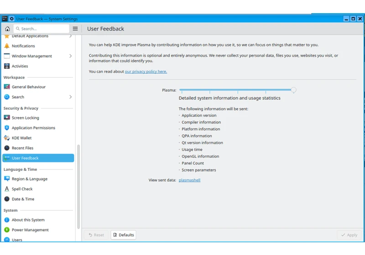
Task: Click the home icon button
Action: 7,29
